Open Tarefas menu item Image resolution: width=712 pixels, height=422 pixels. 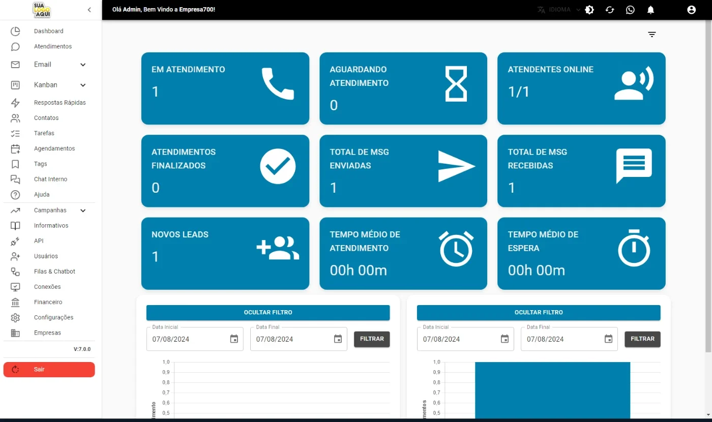click(x=44, y=133)
